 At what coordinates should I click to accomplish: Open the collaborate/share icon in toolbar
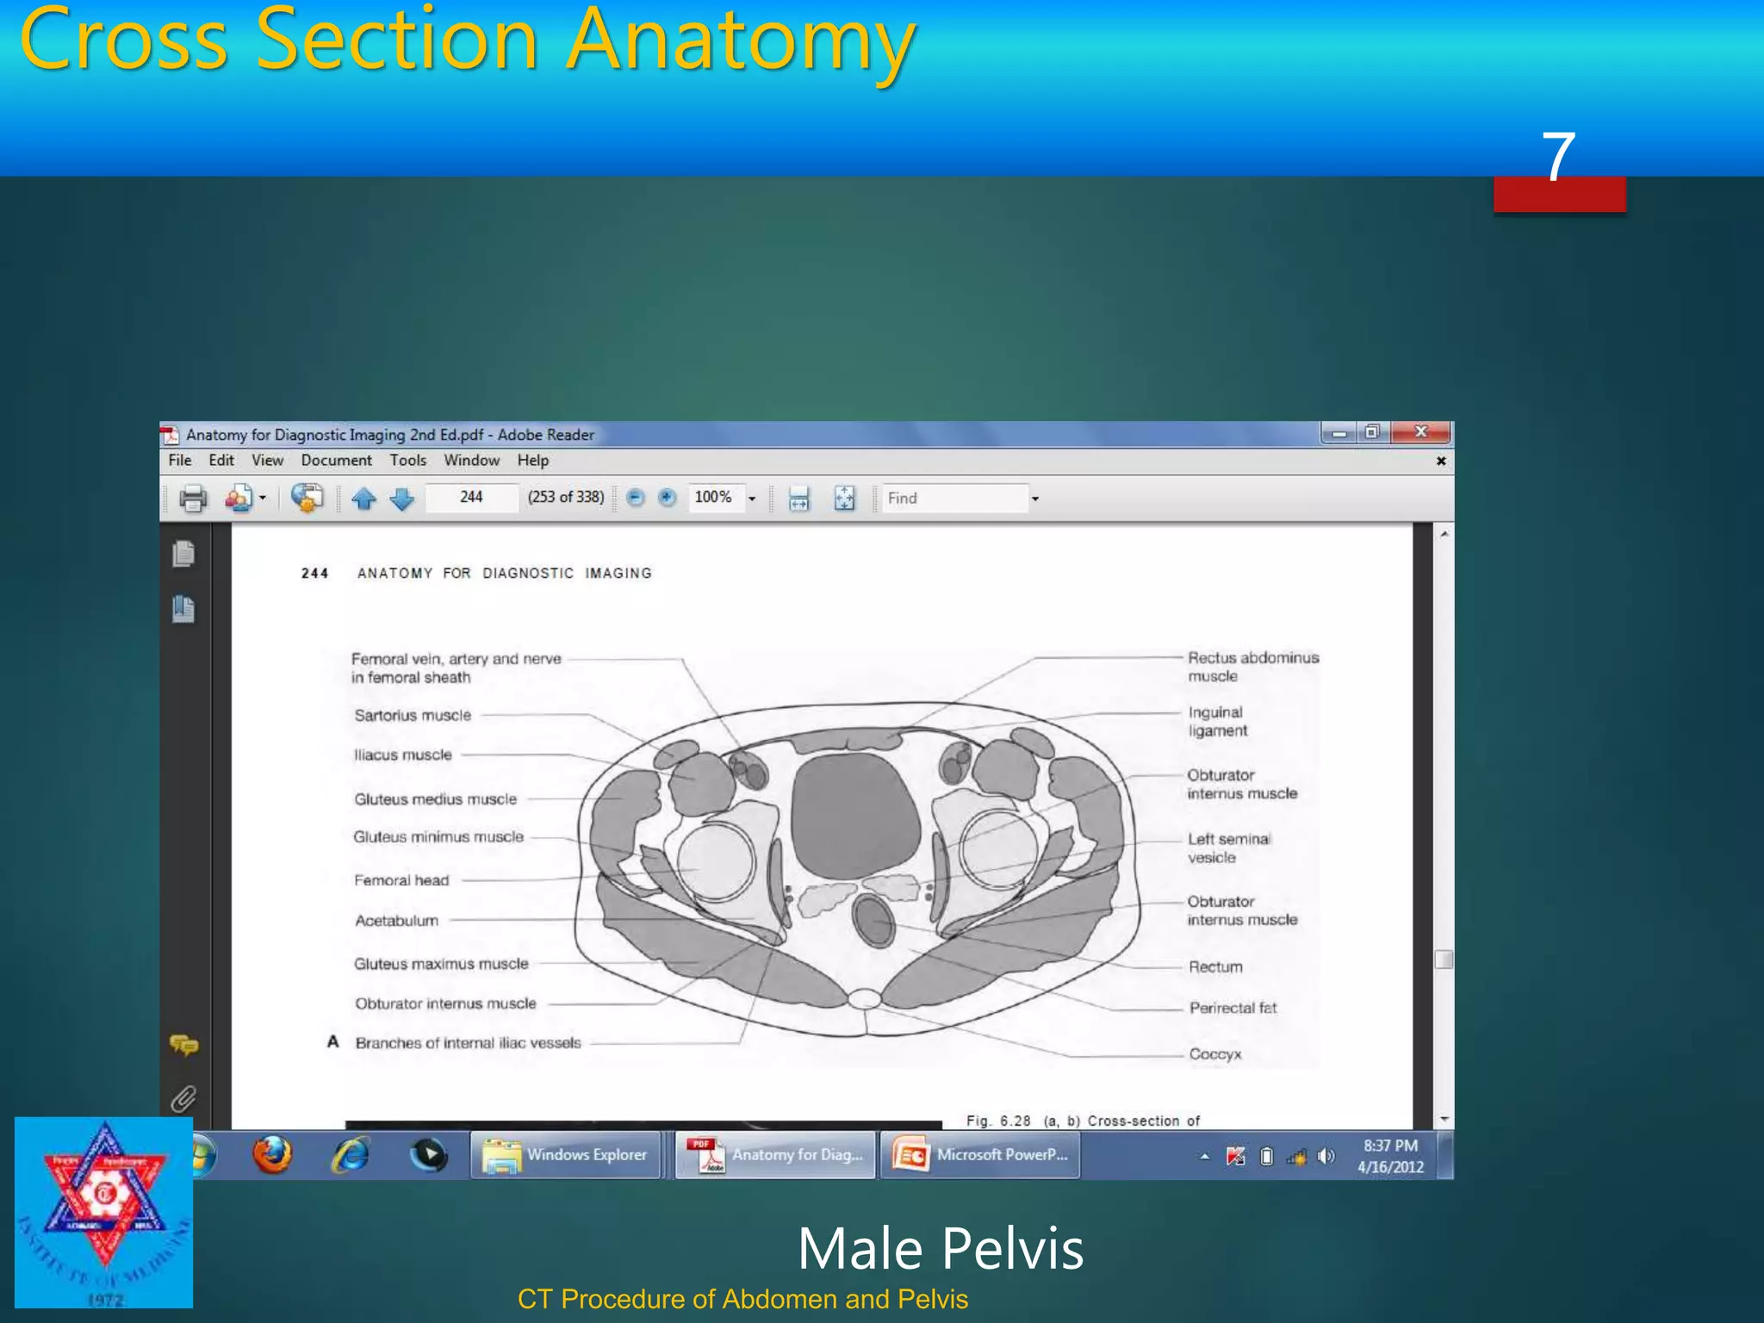point(238,498)
